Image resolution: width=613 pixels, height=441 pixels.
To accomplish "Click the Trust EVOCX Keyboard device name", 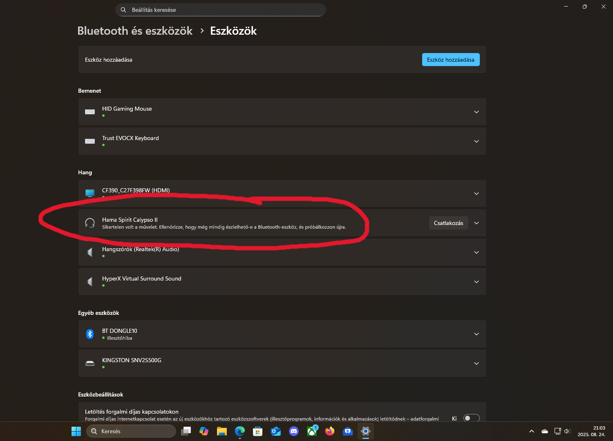I will tap(130, 138).
